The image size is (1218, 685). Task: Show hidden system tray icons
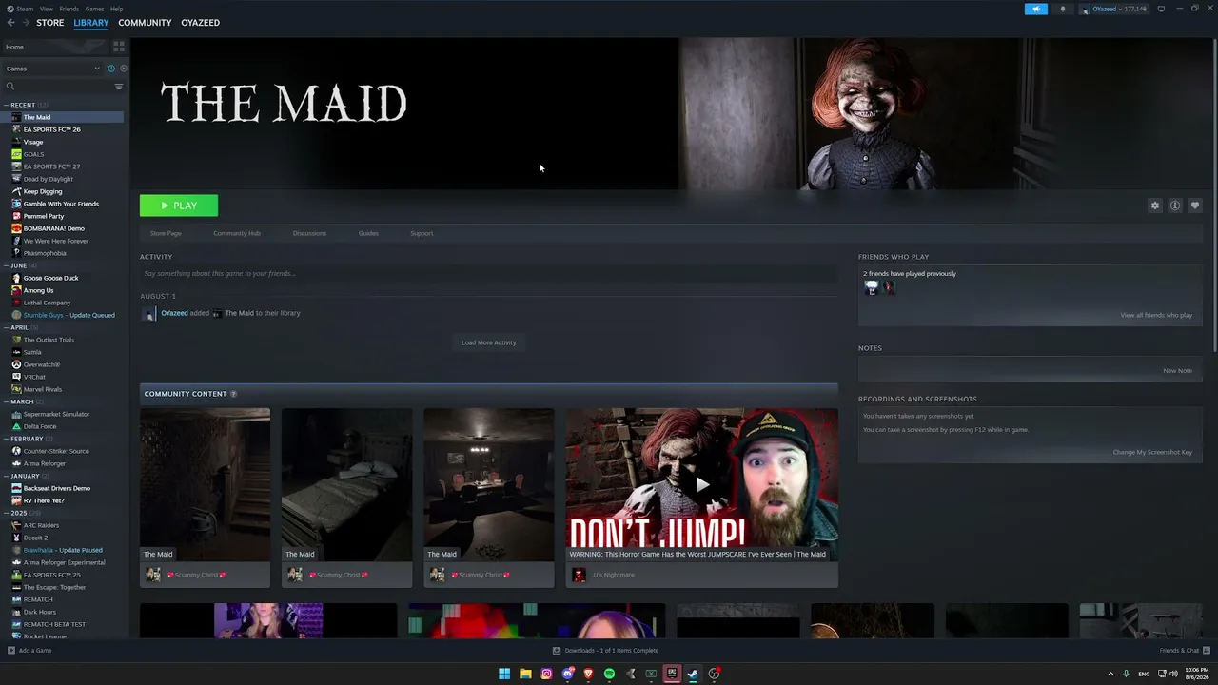pos(1110,674)
